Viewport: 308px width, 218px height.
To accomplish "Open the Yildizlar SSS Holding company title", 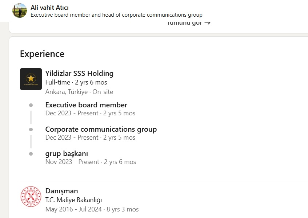I will (79, 73).
